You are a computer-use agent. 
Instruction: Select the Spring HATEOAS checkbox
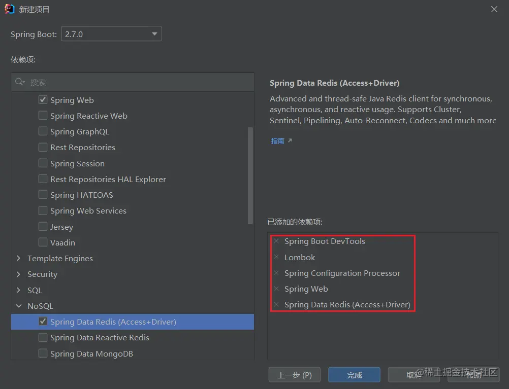(x=43, y=195)
